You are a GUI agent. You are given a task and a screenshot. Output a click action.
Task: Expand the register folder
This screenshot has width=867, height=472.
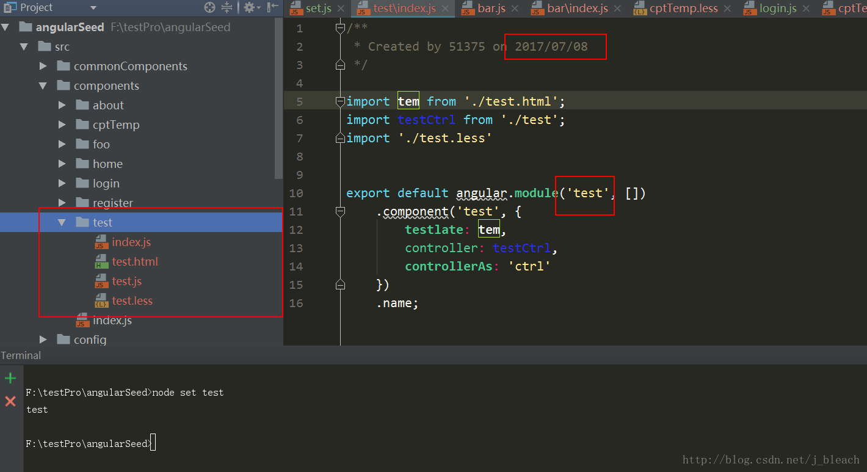point(62,203)
